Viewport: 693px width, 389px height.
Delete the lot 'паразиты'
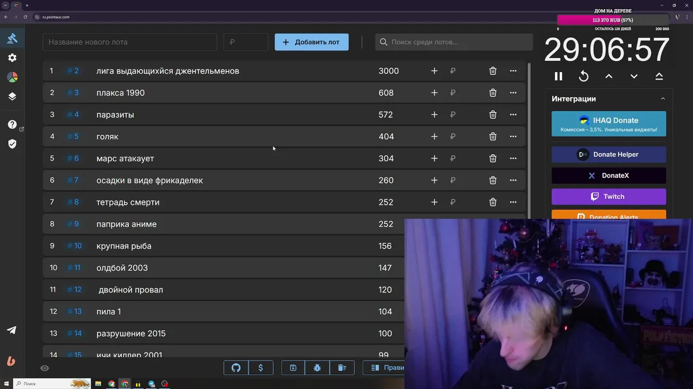[x=493, y=115]
